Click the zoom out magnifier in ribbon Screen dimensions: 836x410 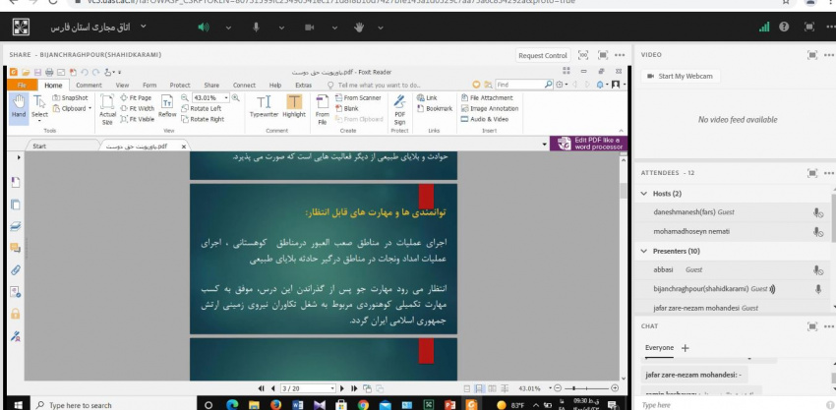tap(185, 97)
